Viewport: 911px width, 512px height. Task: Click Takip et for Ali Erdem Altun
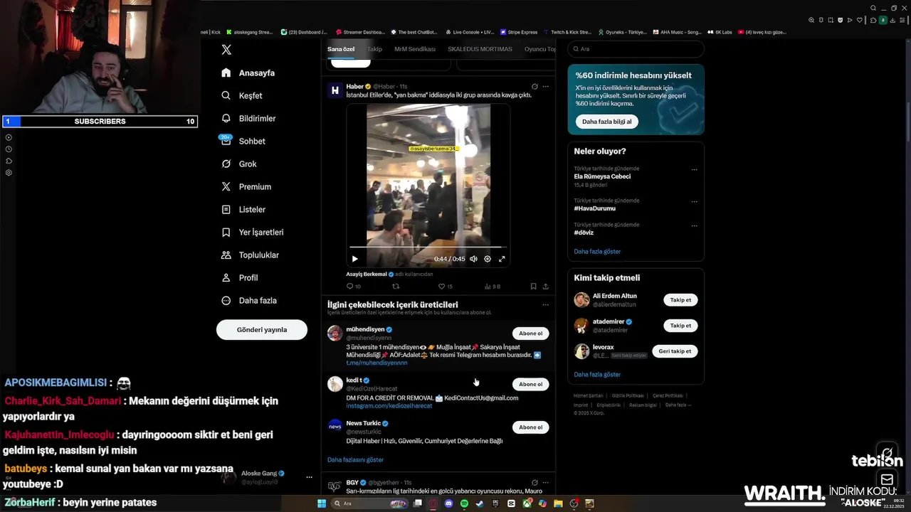click(680, 300)
